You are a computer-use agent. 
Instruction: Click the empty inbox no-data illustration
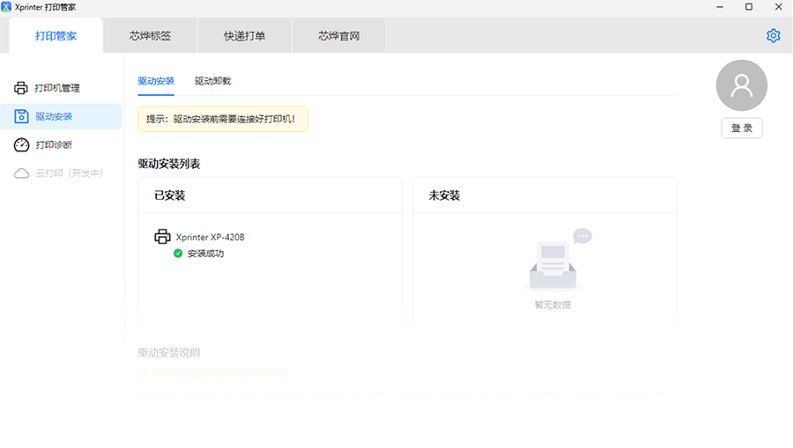pos(553,262)
